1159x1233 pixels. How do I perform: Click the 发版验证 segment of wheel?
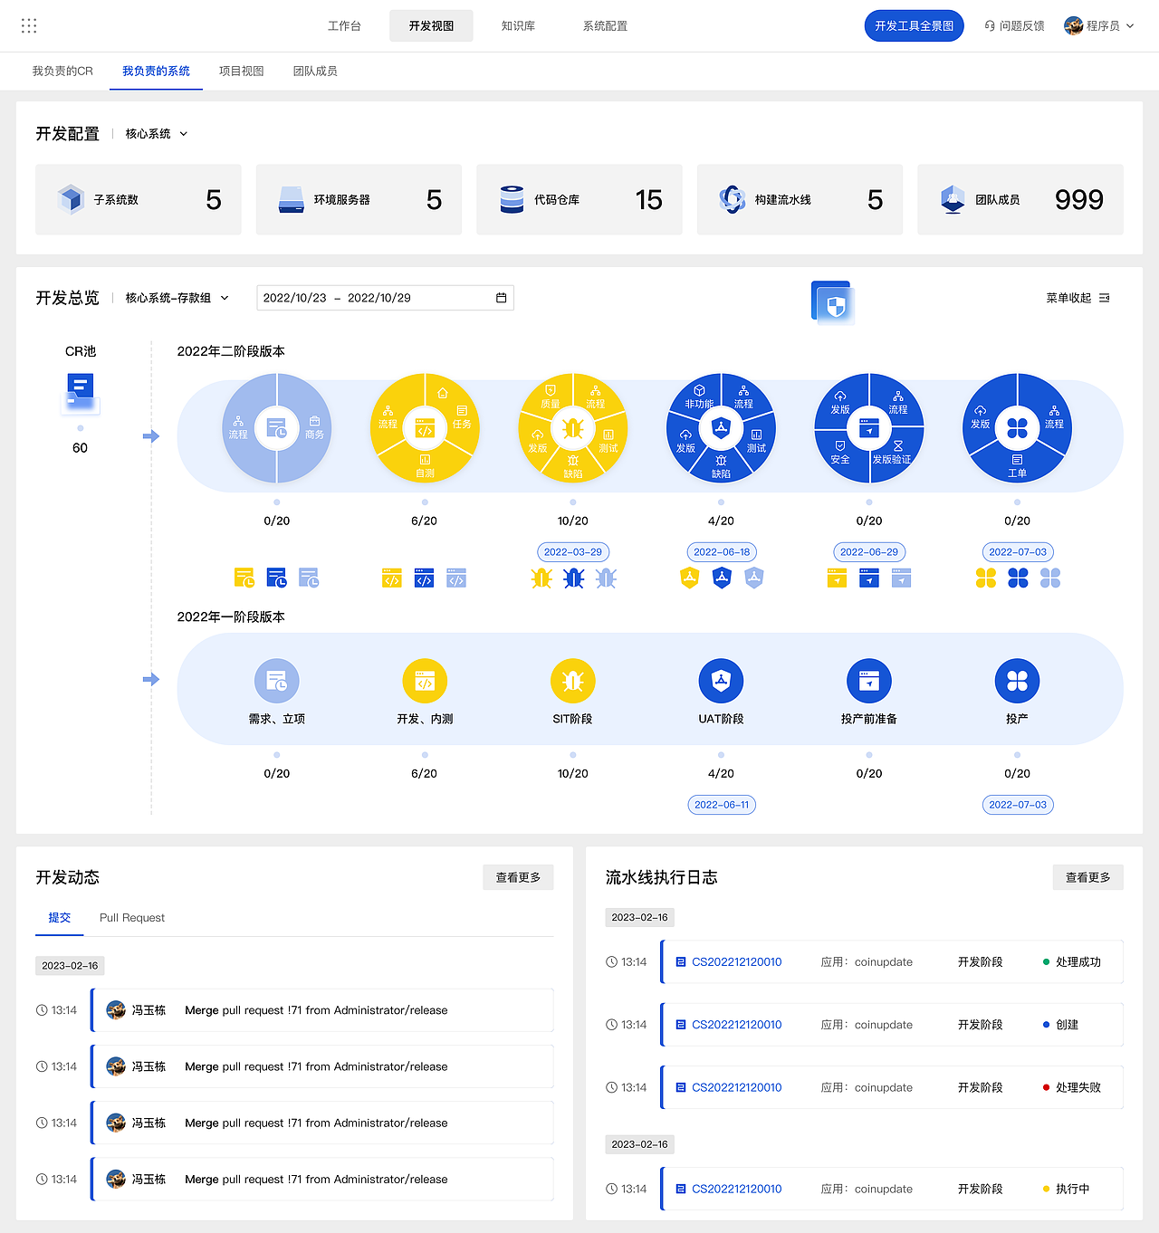pyautogui.click(x=892, y=453)
